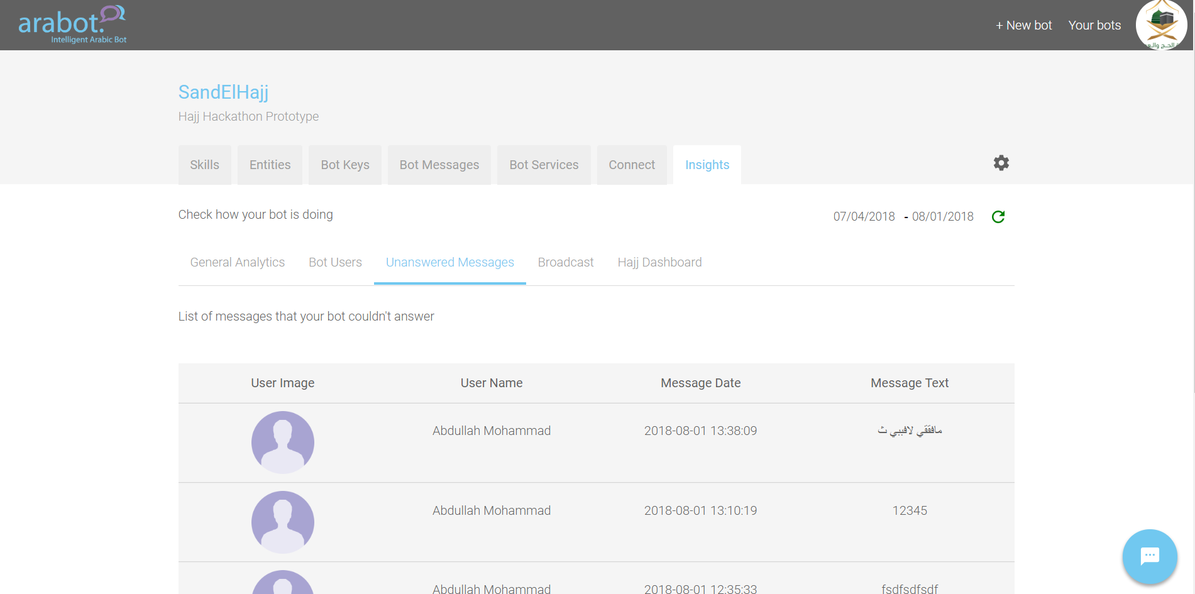
Task: Open the bot settings gear
Action: 1001,163
